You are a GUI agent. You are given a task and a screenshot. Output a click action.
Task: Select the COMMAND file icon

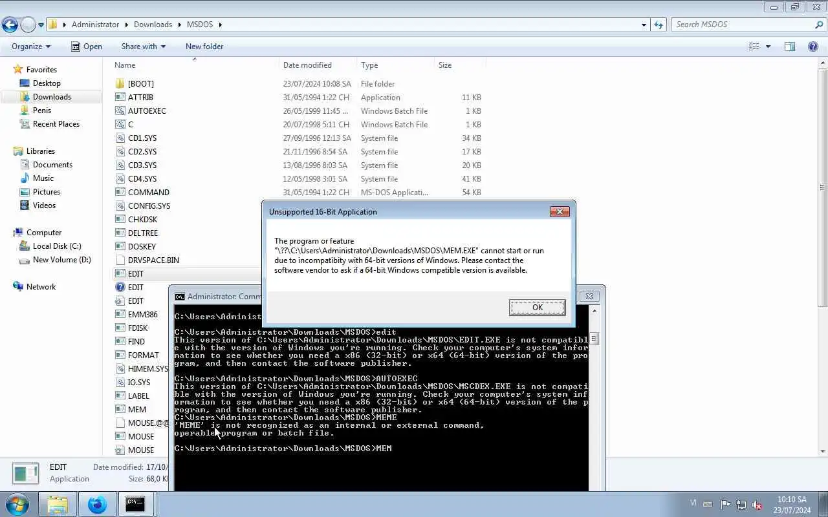pyautogui.click(x=120, y=193)
